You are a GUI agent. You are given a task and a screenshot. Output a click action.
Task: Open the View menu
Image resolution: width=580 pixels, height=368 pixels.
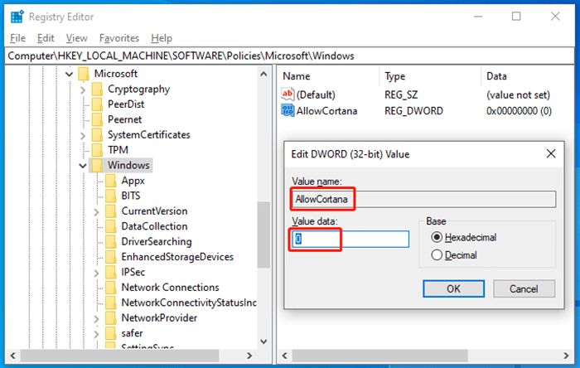(76, 38)
